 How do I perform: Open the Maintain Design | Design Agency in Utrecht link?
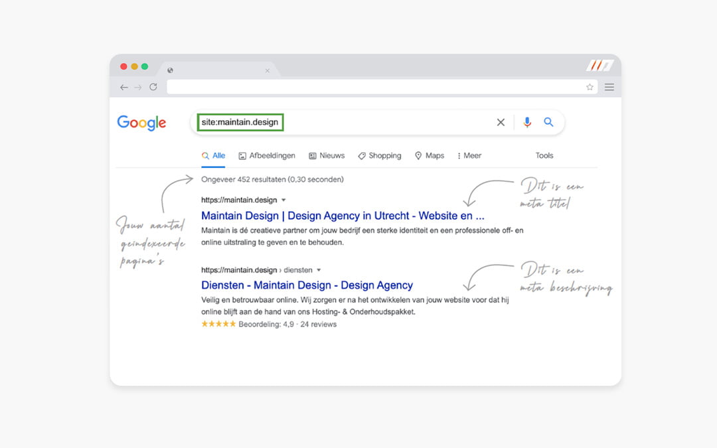343,215
